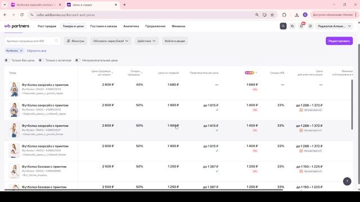Screen dimensions: 360x202
Task: Bookmark this page with the star icon
Action: [272, 15]
